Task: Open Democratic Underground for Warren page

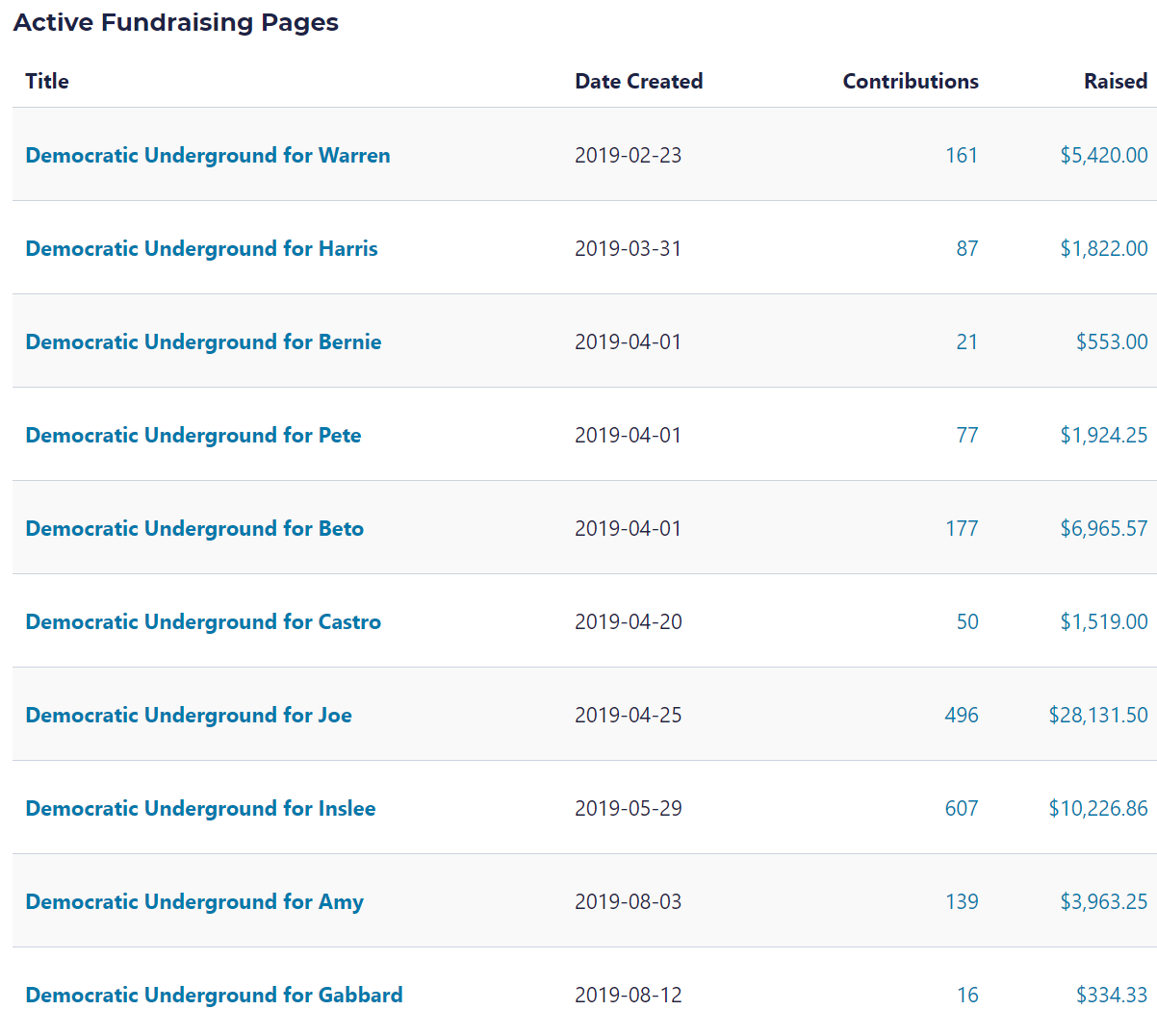Action: point(208,156)
